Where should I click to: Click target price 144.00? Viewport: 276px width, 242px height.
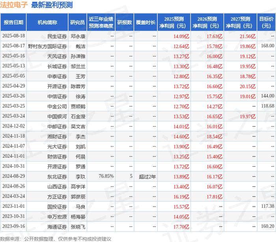(x=268, y=96)
